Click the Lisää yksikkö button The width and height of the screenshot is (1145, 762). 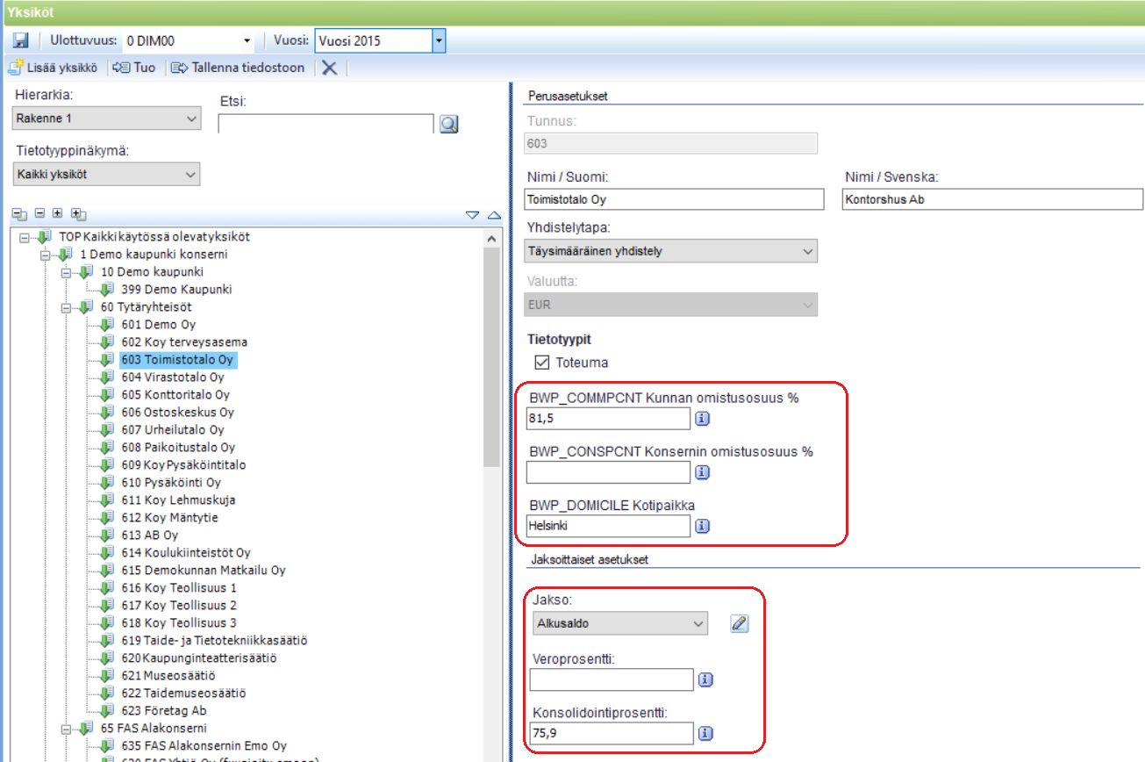pyautogui.click(x=52, y=68)
